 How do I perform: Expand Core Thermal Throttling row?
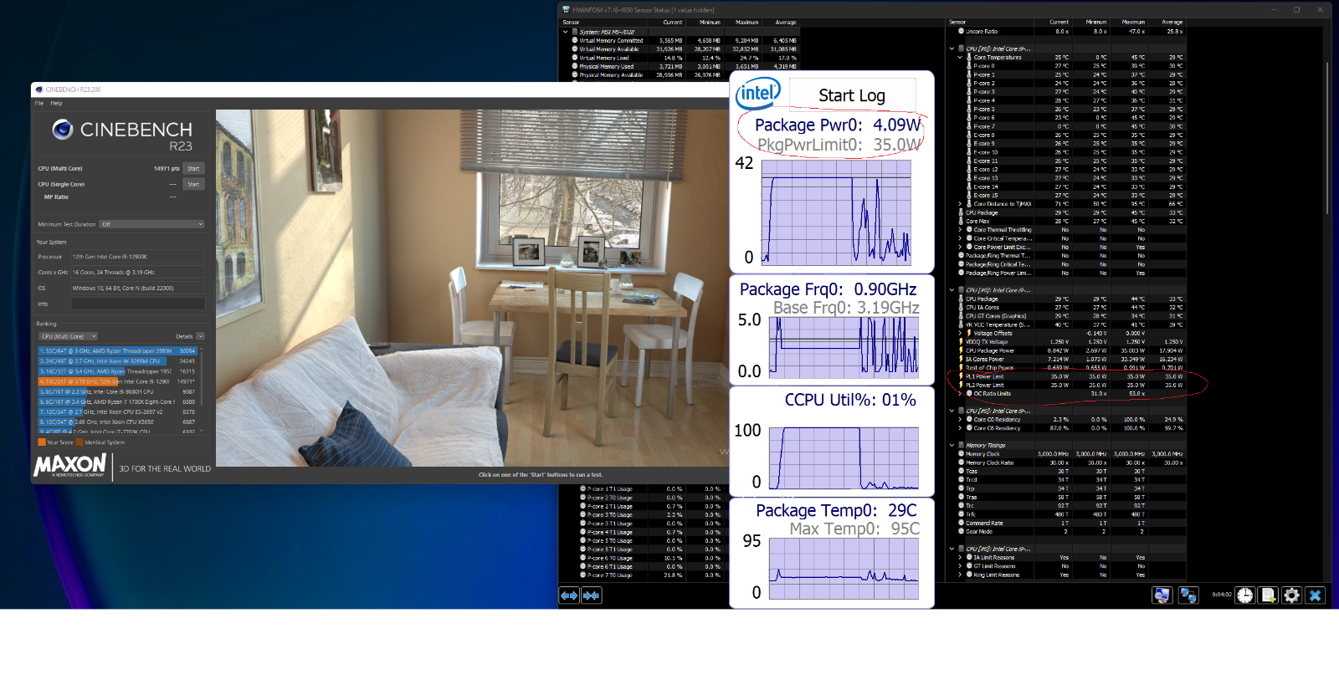point(960,230)
